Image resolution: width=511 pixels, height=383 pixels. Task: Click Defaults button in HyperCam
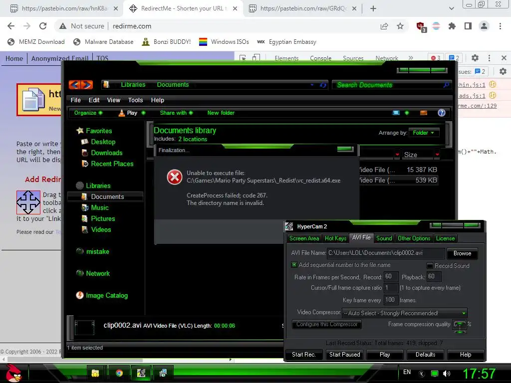click(x=425, y=355)
